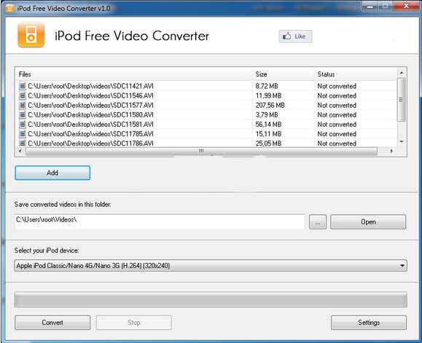Start conversion with the Convert button
The width and height of the screenshot is (422, 343).
pyautogui.click(x=52, y=323)
